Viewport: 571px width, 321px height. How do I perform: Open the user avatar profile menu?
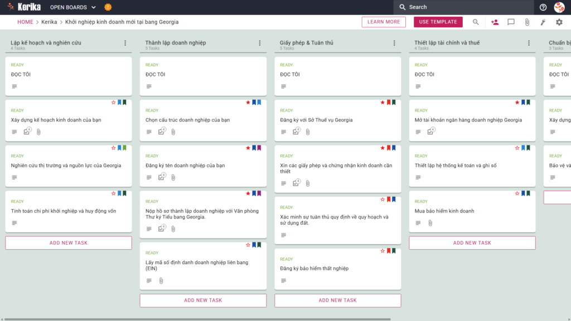click(x=559, y=7)
